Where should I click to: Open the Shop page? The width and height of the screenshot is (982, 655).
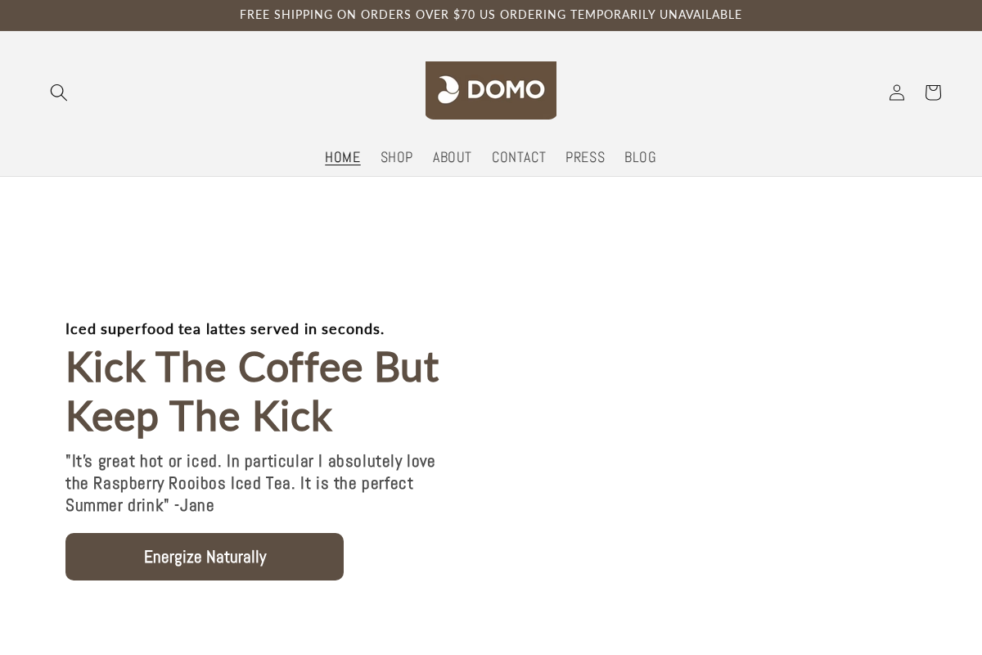pyautogui.click(x=397, y=157)
